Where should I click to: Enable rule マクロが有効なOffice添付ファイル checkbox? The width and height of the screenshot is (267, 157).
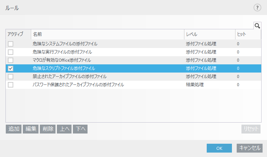point(11,60)
